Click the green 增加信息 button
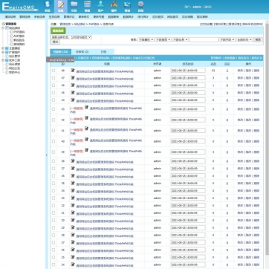This screenshot has height=269, width=269. [58, 30]
